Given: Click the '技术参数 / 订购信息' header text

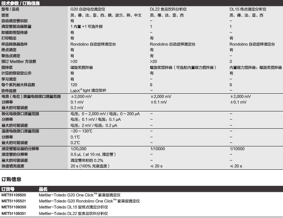Looking at the screenshot, I should pos(21,3).
